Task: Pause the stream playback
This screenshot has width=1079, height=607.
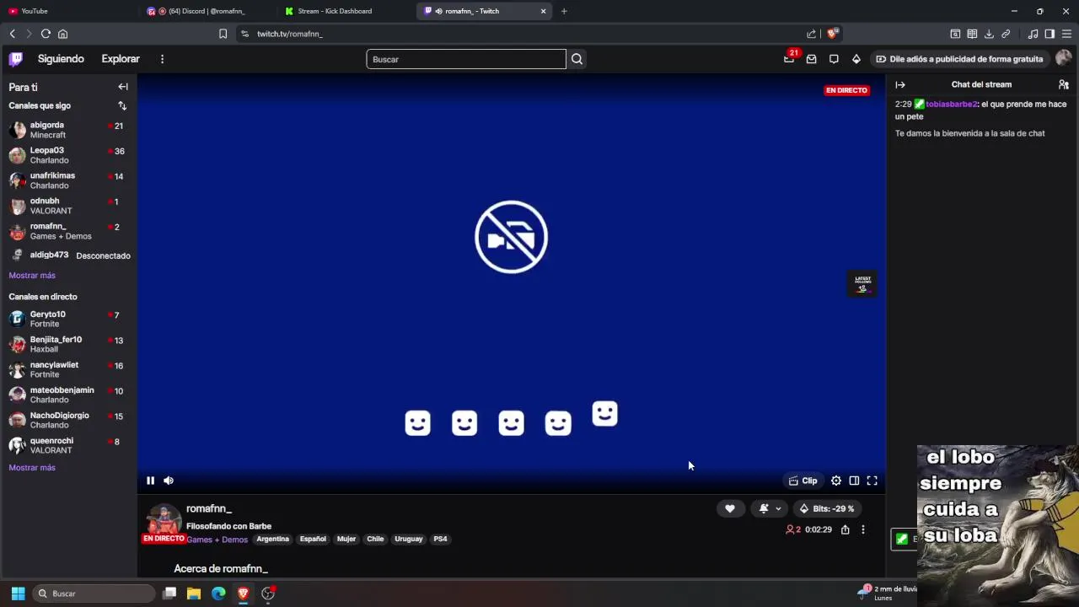Action: click(150, 481)
